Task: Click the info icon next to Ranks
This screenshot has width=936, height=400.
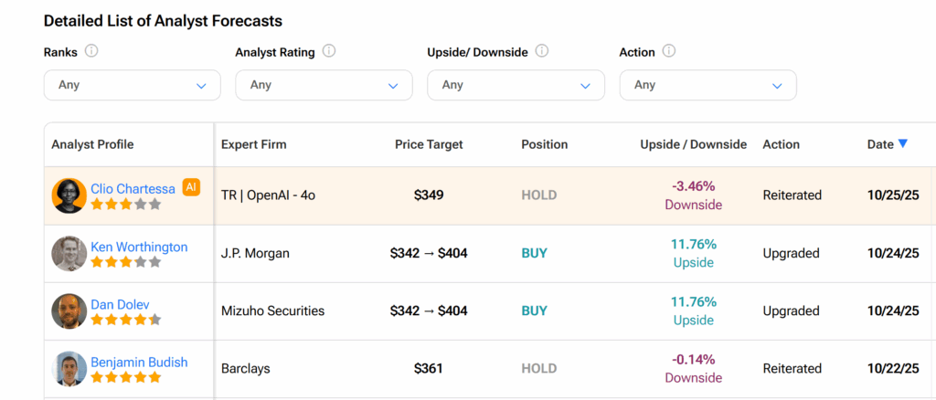Action: click(91, 51)
